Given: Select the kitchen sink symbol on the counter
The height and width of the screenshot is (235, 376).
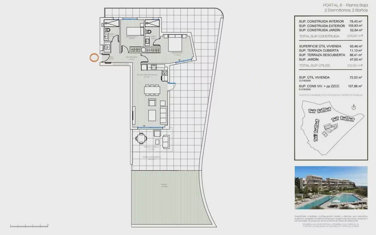Looking at the screenshot, I should pos(154,67).
